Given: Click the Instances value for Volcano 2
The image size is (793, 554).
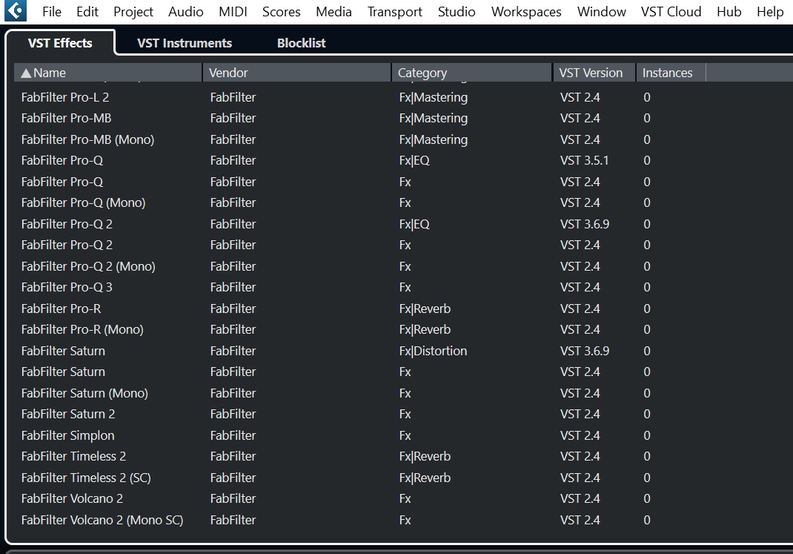Looking at the screenshot, I should [x=646, y=498].
